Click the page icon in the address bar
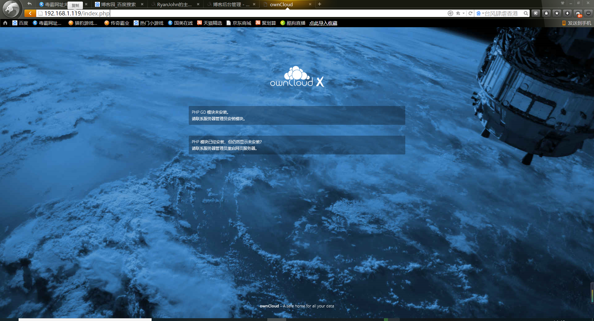Screen dimensions: 594x321 40,13
